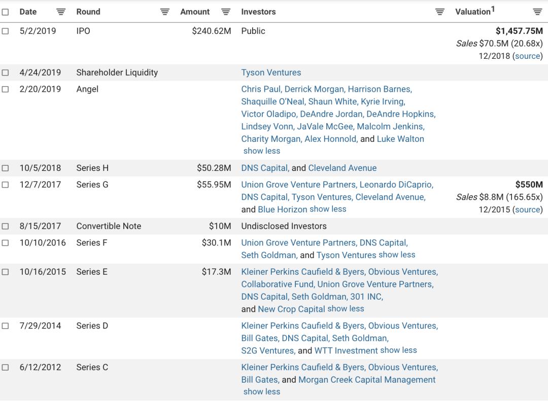Collapse Series D investors with show less
The width and height of the screenshot is (548, 402).
point(398,350)
